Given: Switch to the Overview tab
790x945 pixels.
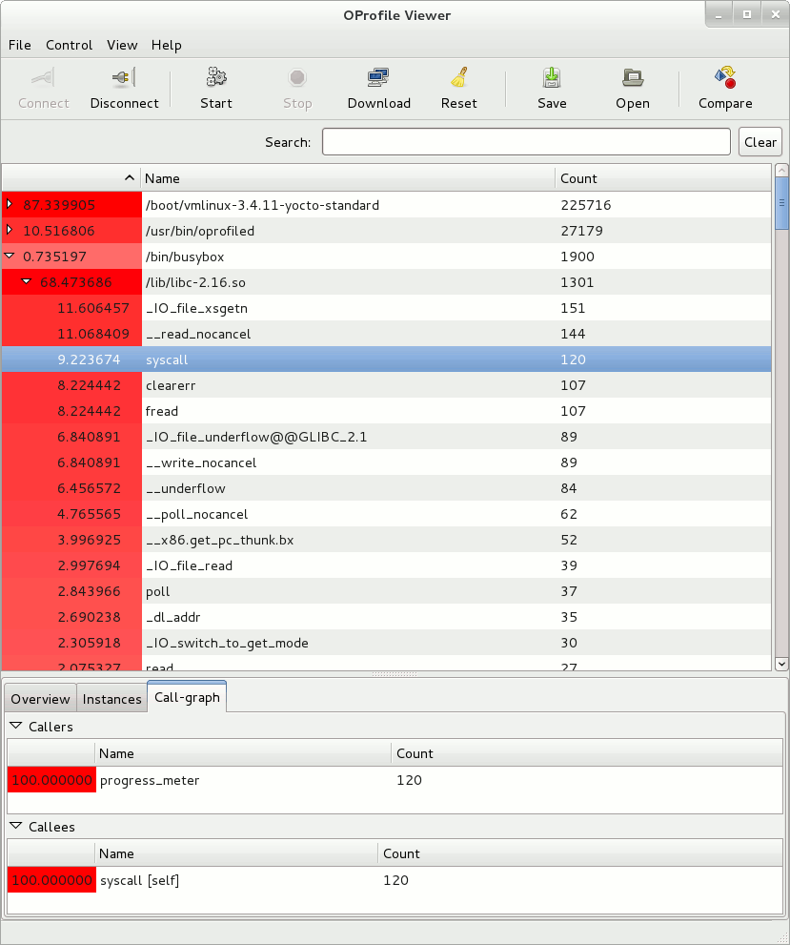Looking at the screenshot, I should (40, 699).
